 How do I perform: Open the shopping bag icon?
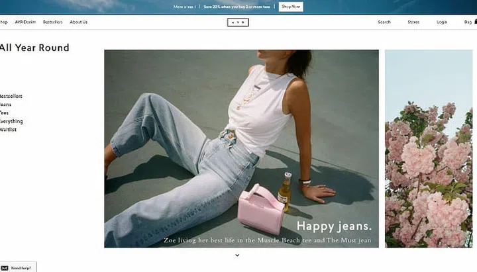tap(468, 22)
